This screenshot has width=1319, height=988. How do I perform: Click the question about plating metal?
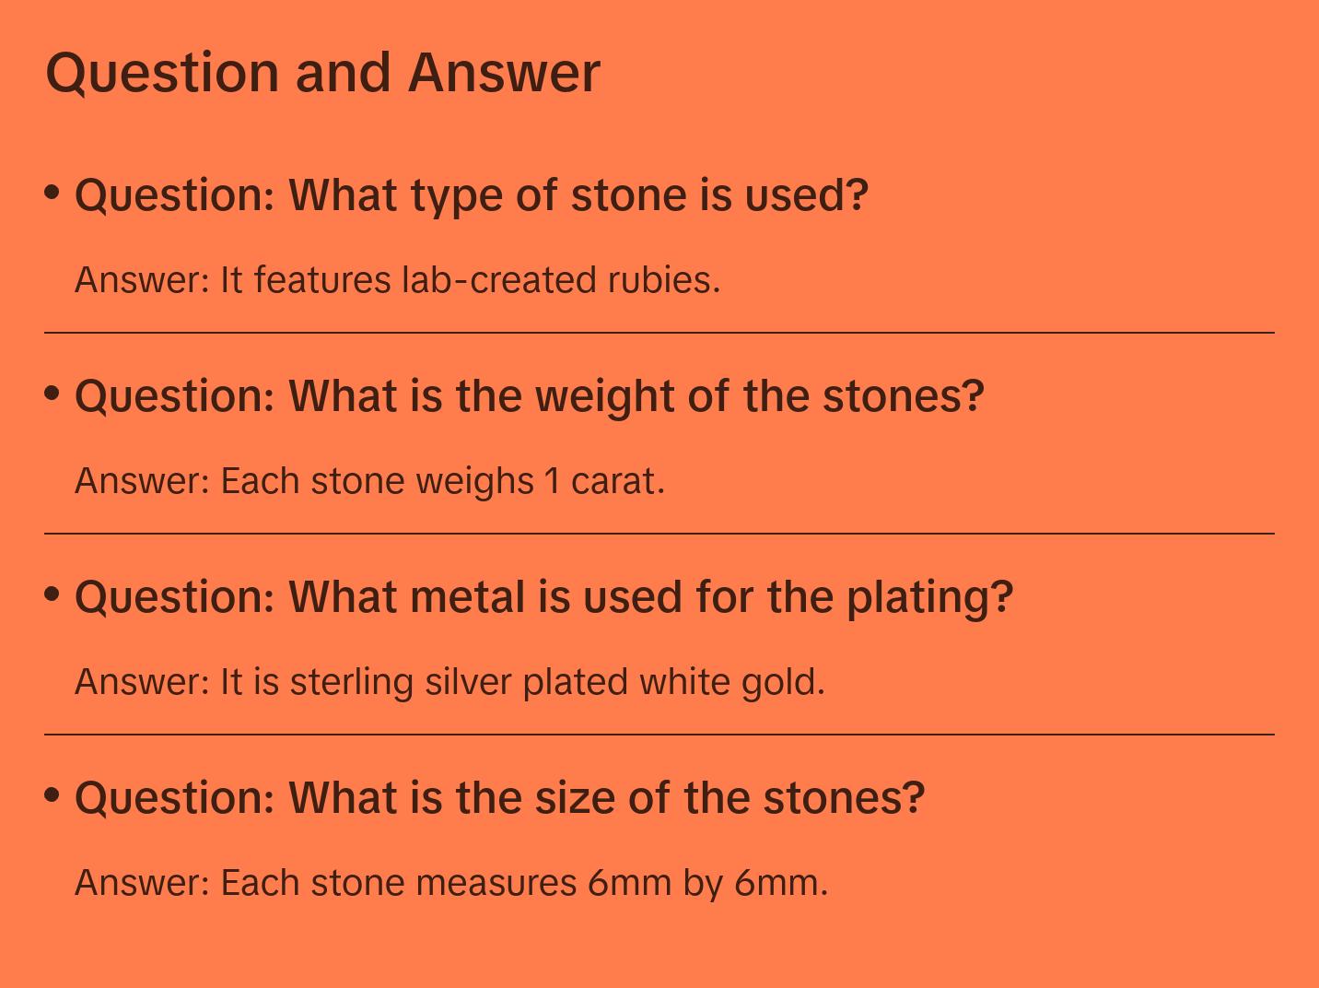pos(543,597)
